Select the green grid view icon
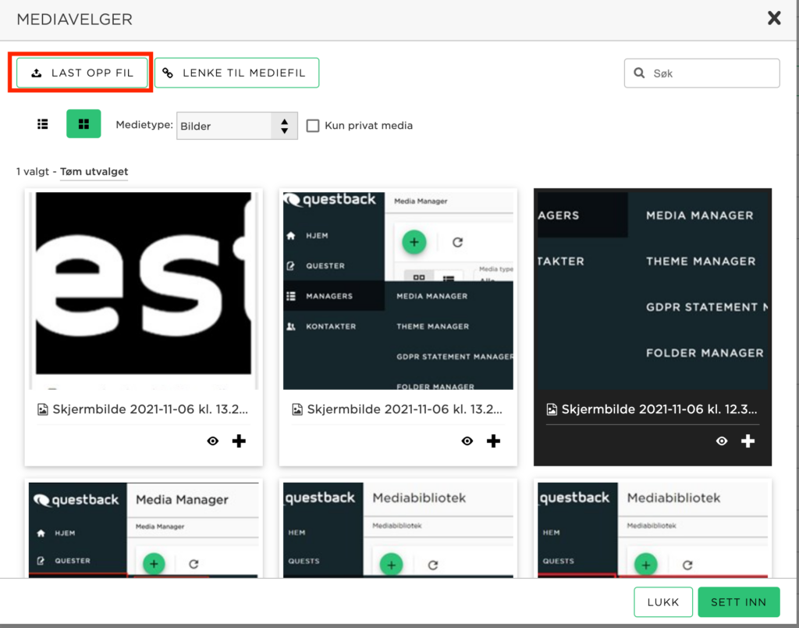This screenshot has width=799, height=628. click(x=83, y=124)
